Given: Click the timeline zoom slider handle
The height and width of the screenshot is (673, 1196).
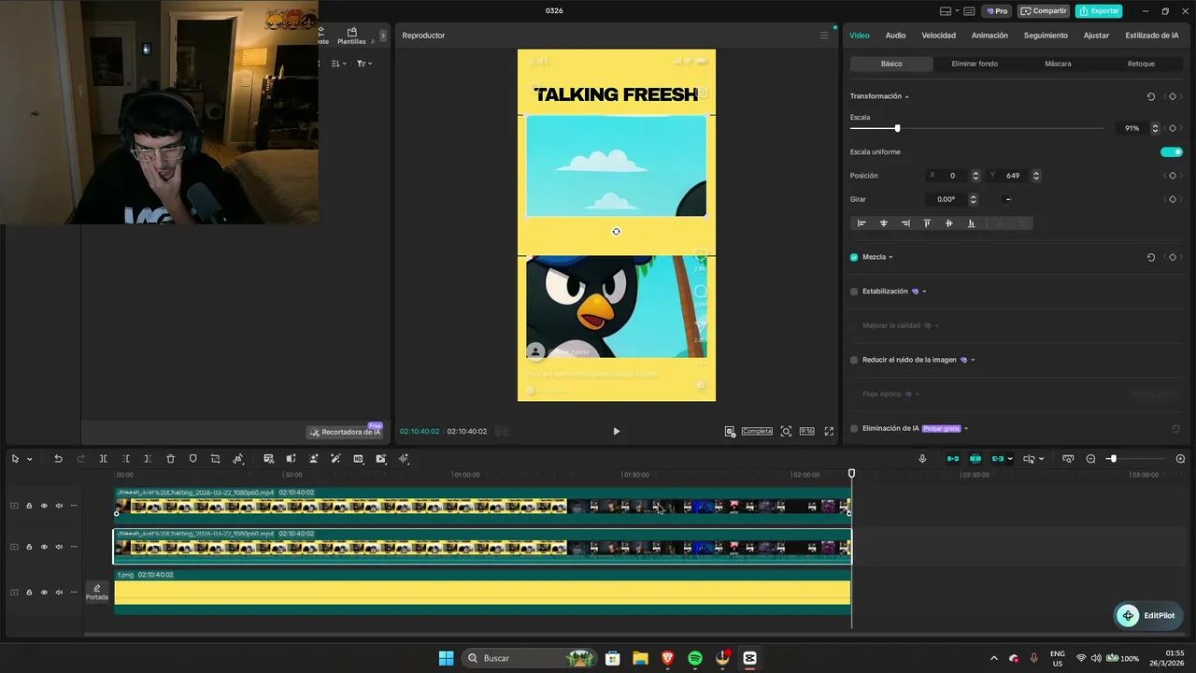Looking at the screenshot, I should click(x=1112, y=459).
